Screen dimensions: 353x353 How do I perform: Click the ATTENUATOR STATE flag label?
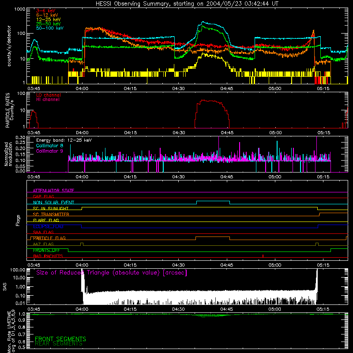pyautogui.click(x=53, y=191)
